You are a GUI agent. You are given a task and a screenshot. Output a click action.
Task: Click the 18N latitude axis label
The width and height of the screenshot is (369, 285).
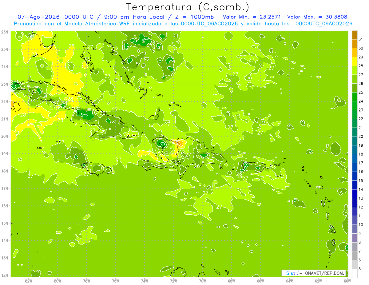tap(5, 171)
